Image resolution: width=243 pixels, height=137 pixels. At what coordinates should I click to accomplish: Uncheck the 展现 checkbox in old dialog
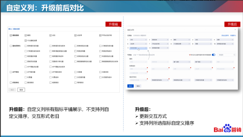[26, 35]
